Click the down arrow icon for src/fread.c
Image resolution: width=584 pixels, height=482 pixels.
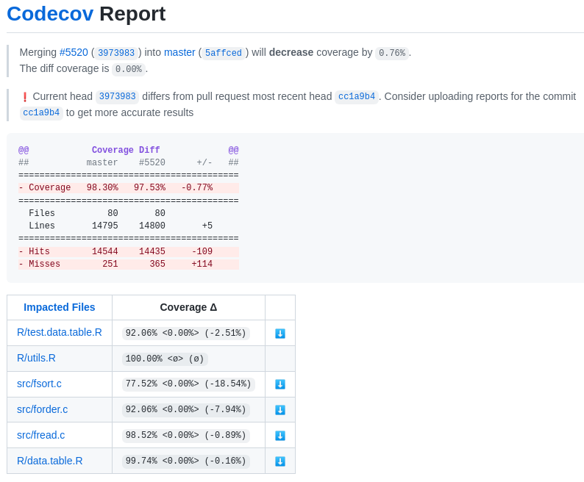point(280,436)
